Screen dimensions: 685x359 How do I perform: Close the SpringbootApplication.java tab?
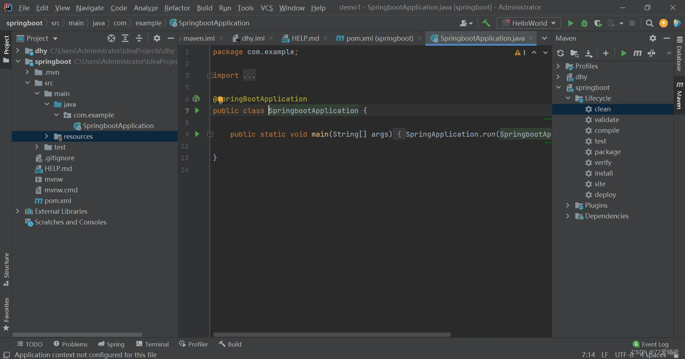tap(531, 38)
